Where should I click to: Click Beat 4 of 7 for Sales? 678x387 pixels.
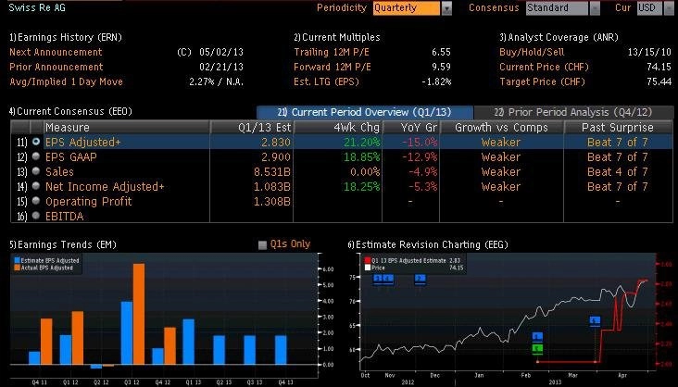click(618, 171)
